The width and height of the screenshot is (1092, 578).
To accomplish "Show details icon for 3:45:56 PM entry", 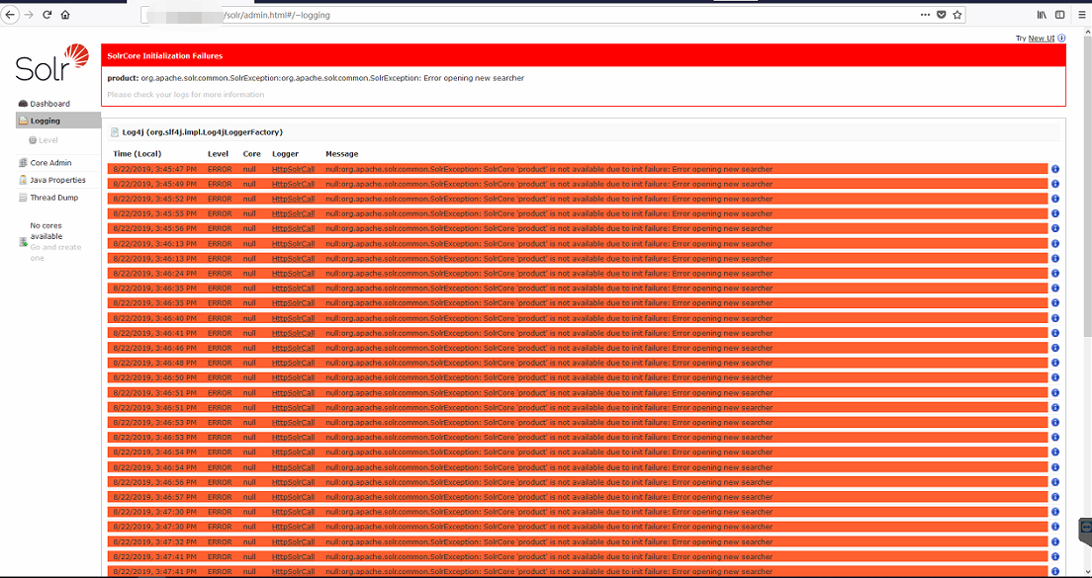I will pos(1055,228).
